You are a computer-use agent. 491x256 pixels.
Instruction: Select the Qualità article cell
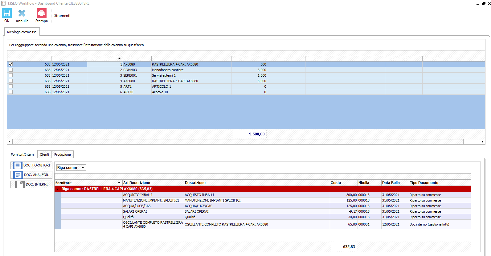coord(153,217)
